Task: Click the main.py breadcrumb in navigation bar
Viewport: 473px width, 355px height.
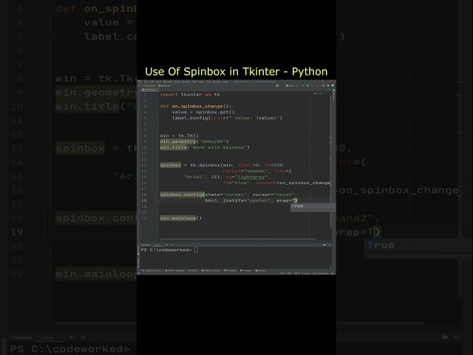Action: (165, 86)
